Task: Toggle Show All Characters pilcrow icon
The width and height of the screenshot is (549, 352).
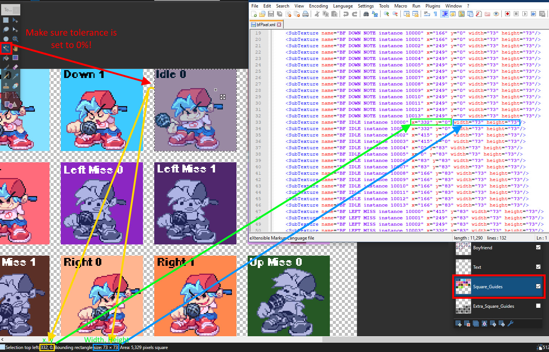Action: [x=435, y=14]
